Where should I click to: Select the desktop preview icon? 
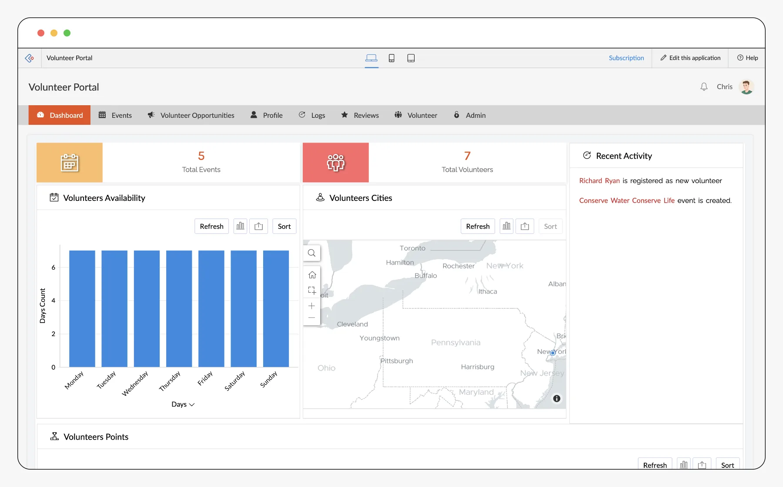coord(371,58)
